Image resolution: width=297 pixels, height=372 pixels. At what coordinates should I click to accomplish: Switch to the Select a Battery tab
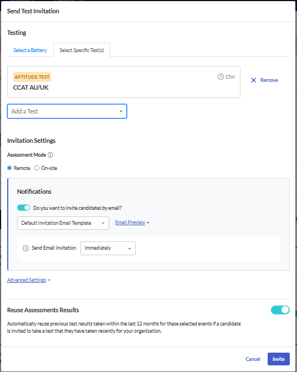click(30, 50)
